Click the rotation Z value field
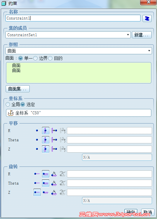This screenshot has width=157, height=219. pos(109,192)
